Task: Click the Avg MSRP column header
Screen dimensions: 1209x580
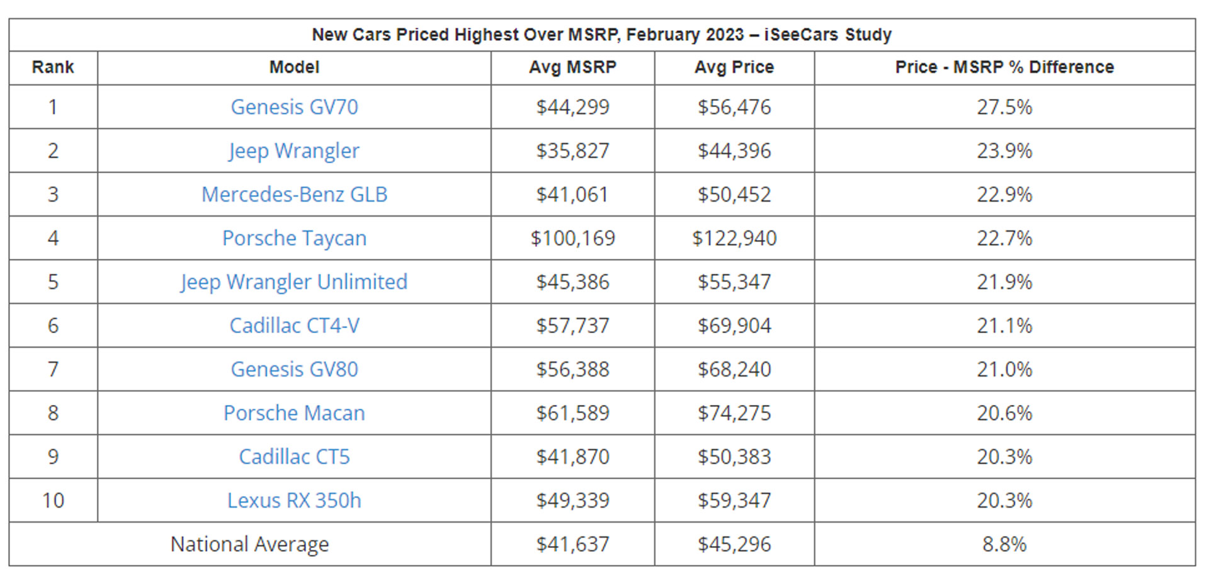Action: pyautogui.click(x=572, y=67)
